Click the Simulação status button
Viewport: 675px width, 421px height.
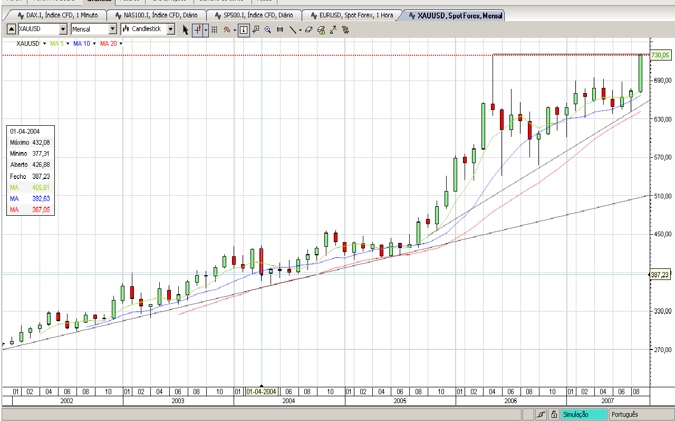point(583,414)
